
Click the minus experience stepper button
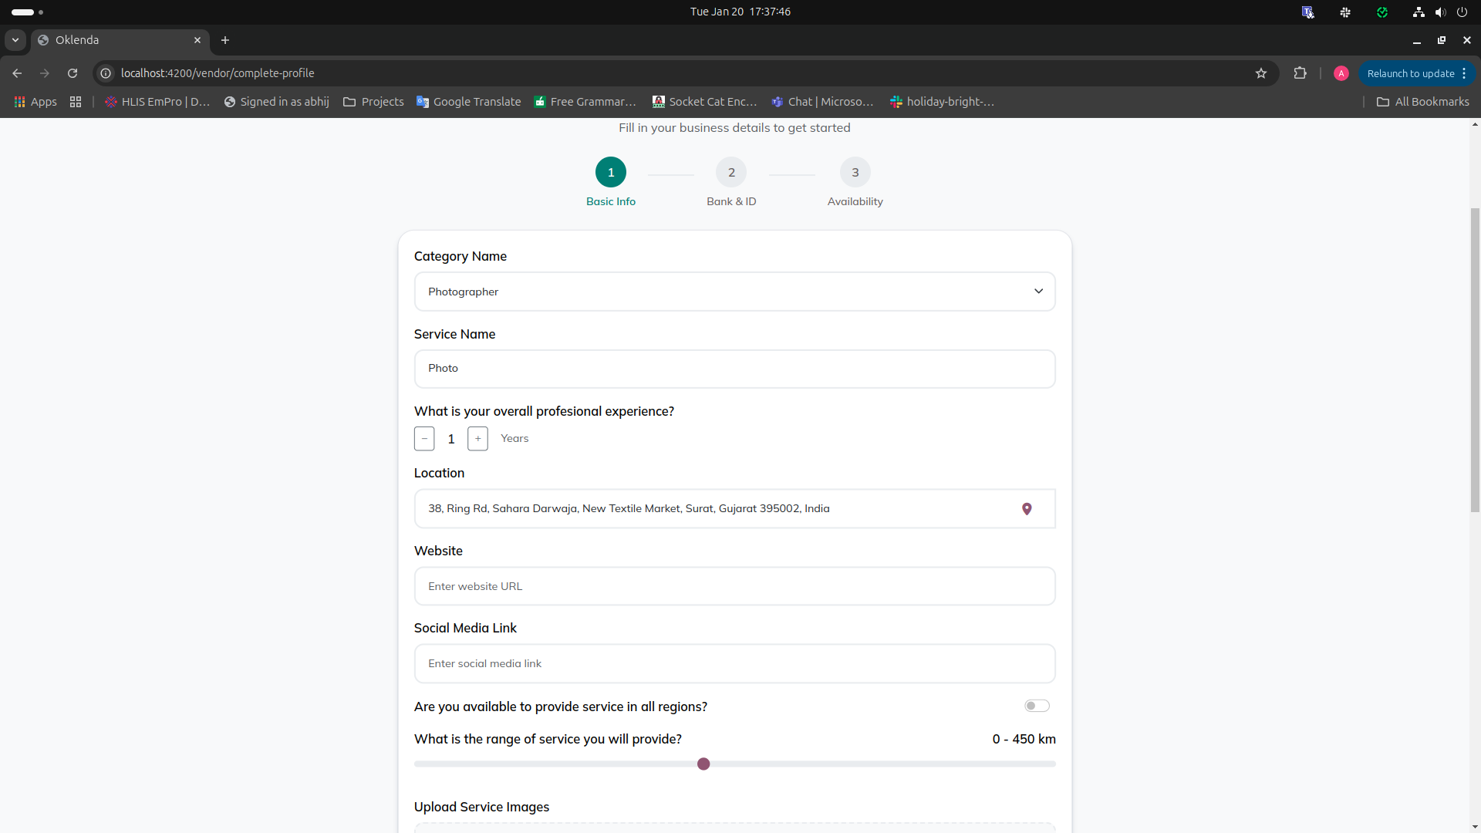tap(424, 439)
